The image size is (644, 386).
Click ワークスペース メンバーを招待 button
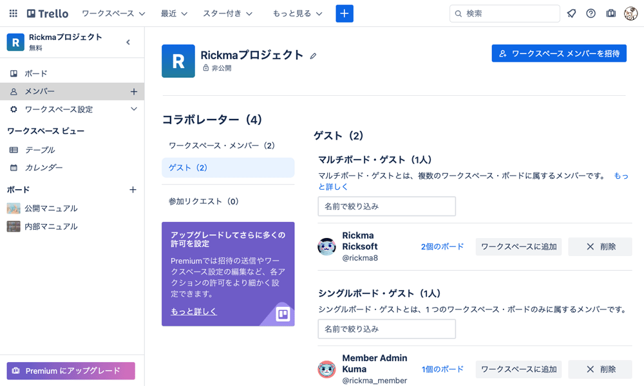559,53
